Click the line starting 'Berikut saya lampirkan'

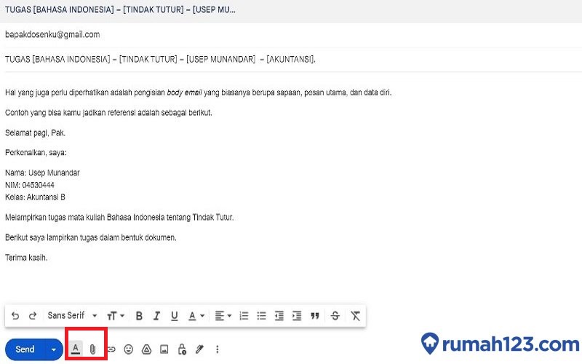pyautogui.click(x=91, y=238)
